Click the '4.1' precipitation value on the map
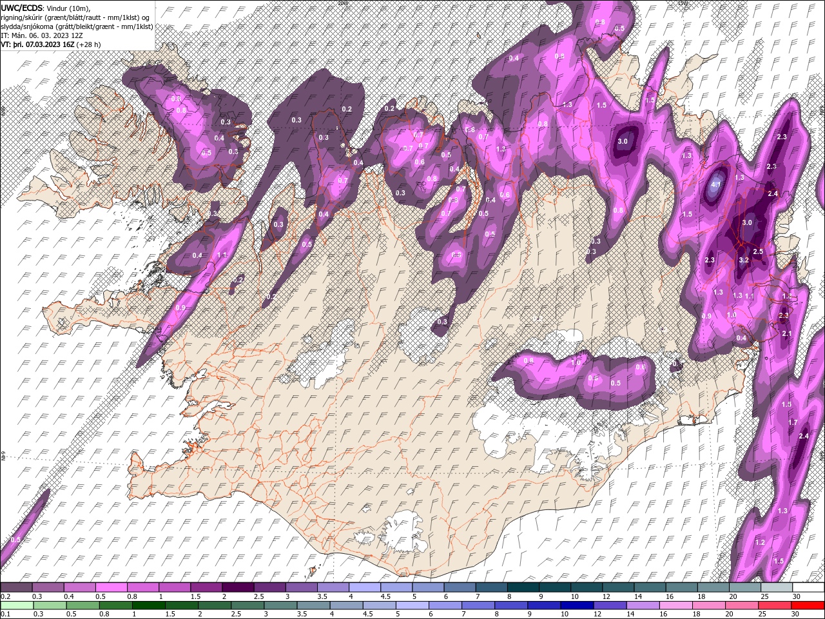 click(x=715, y=184)
